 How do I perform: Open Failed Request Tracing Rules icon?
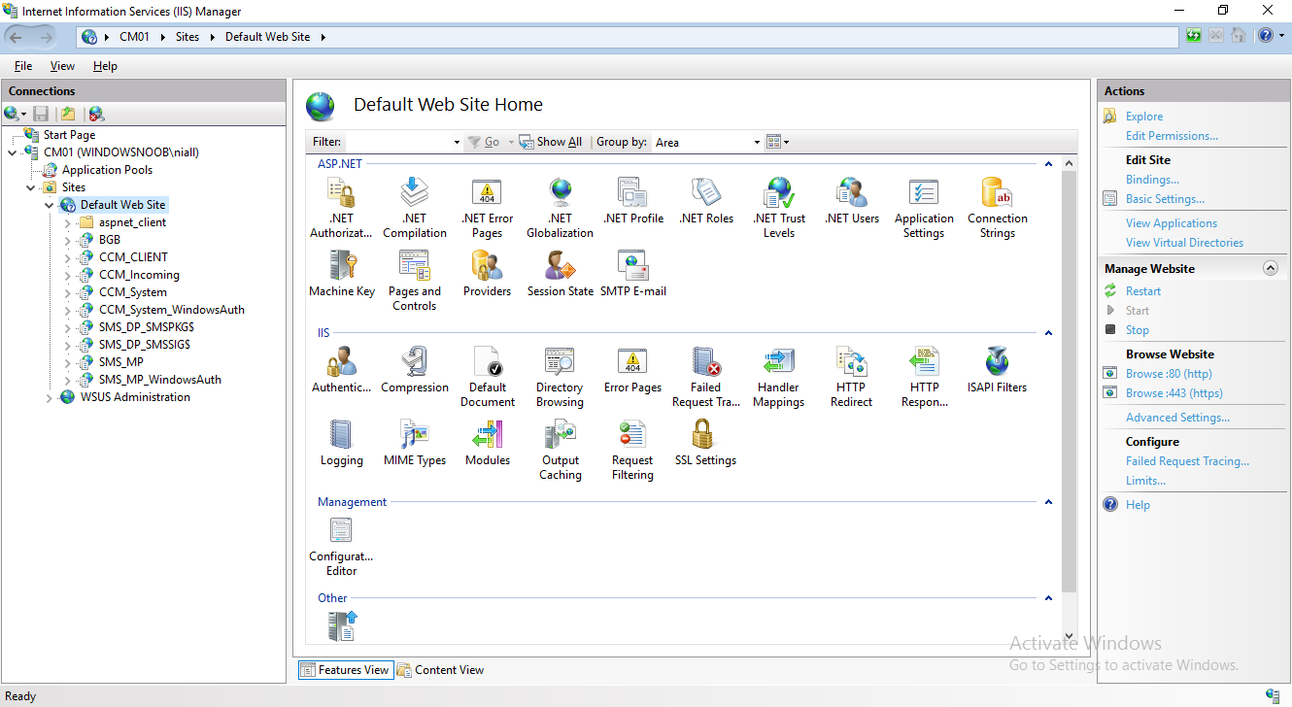point(706,377)
